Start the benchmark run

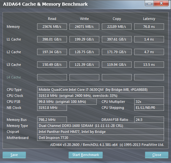pyautogui.click(x=86, y=155)
